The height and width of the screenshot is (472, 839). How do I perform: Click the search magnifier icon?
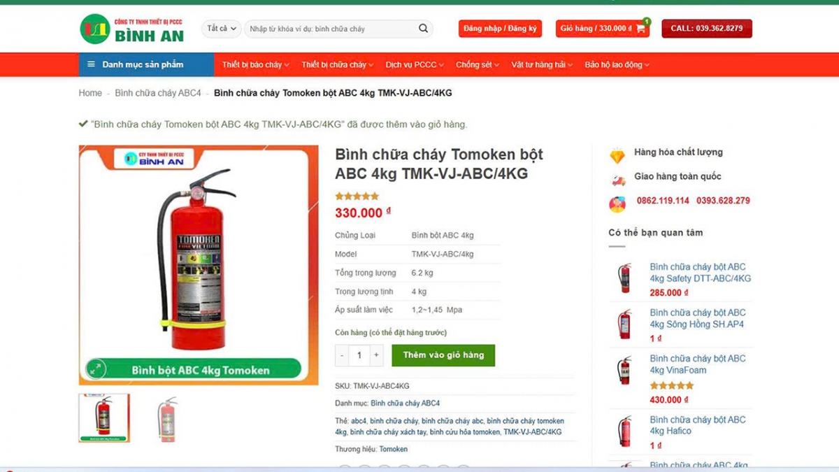(x=423, y=29)
